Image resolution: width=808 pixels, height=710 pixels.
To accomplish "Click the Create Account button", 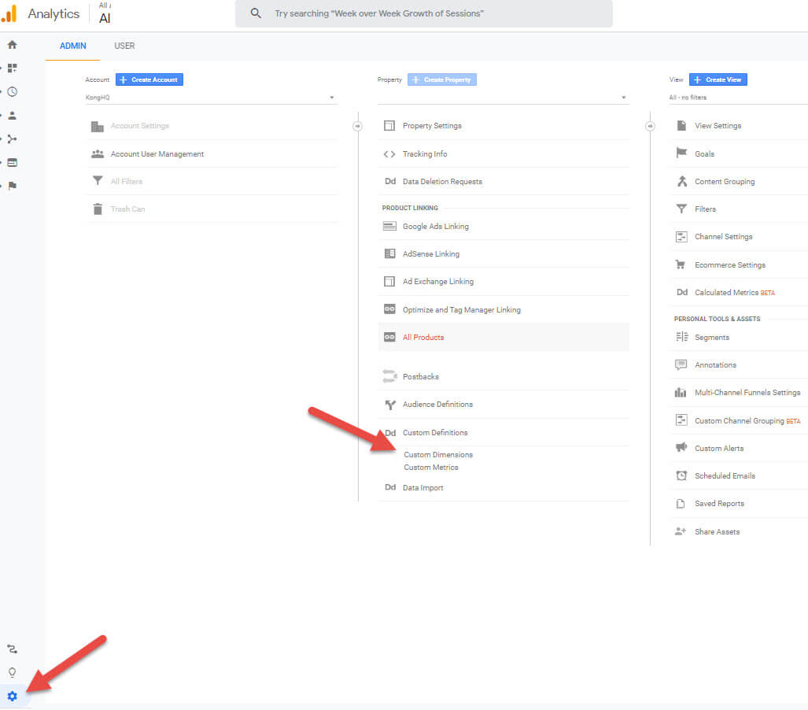I will pos(149,80).
